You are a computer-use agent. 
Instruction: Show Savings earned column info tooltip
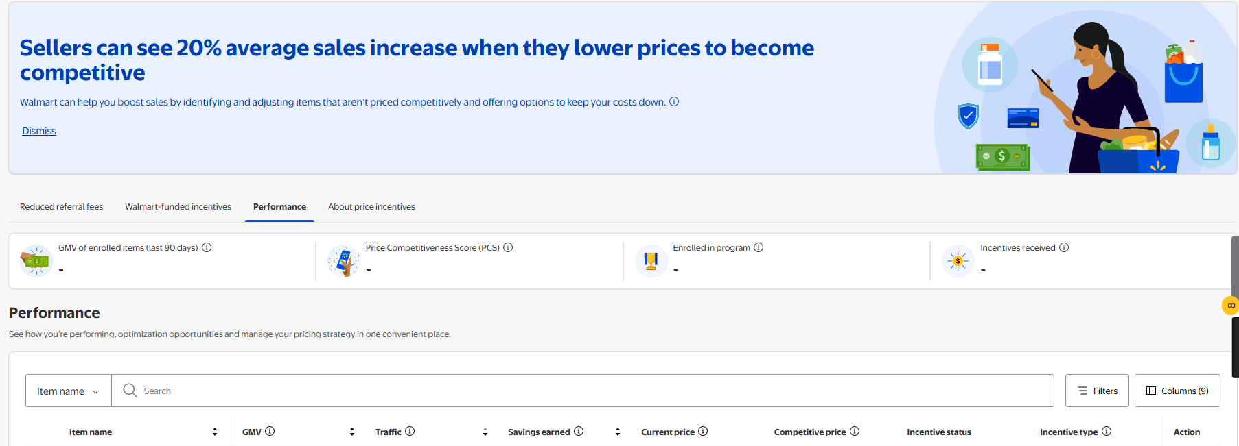(579, 431)
